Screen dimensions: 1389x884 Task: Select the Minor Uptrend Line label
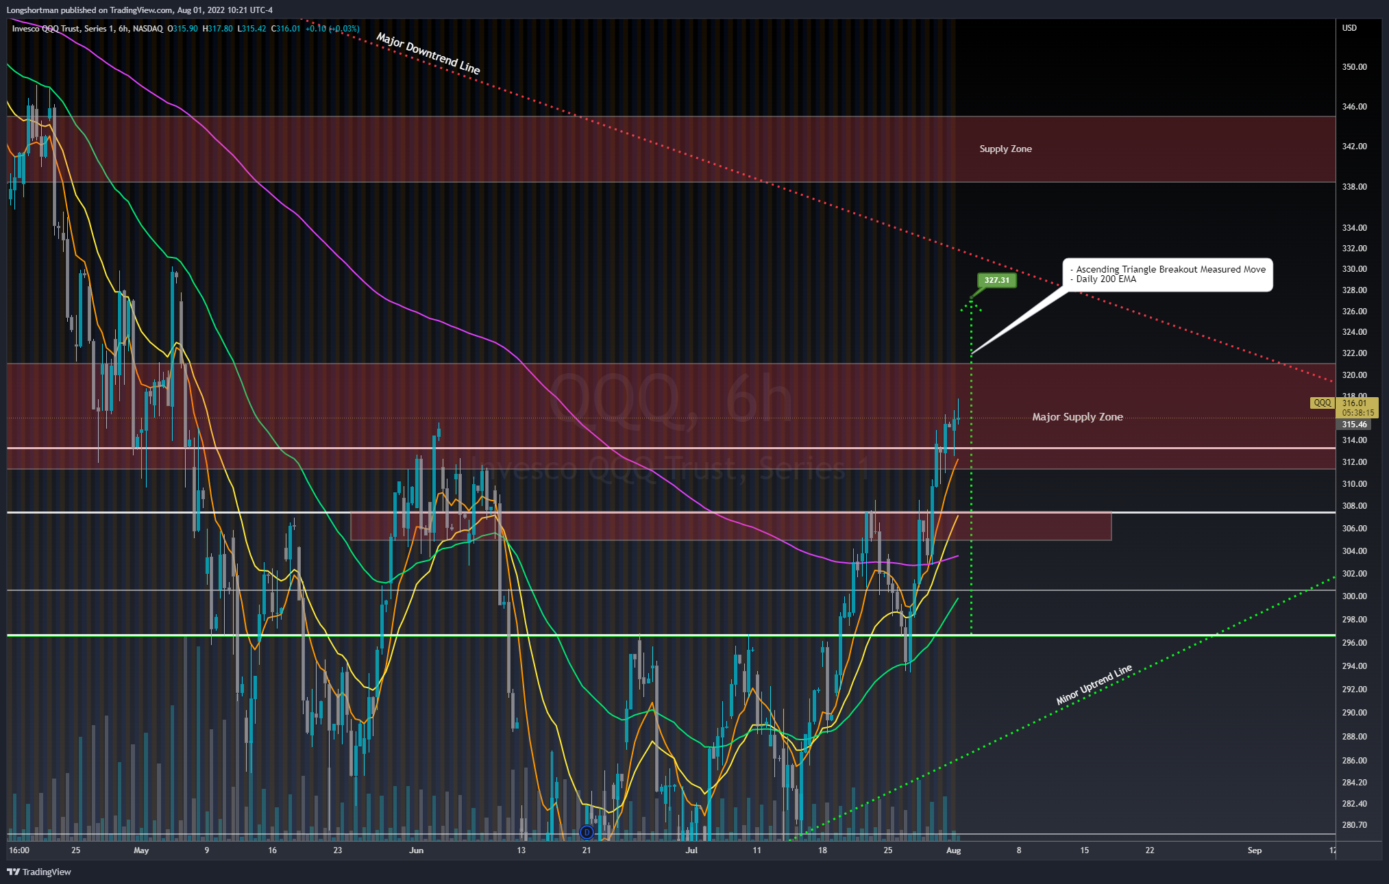tap(1094, 685)
